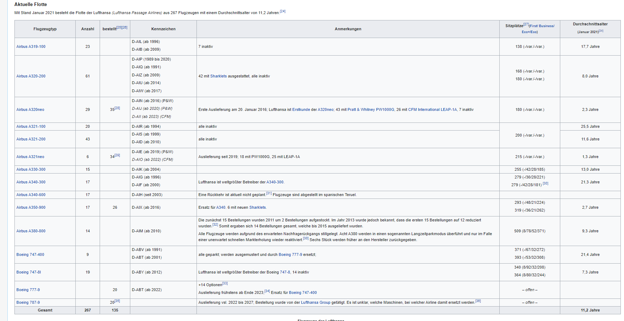Click the total count '267' in the Gesamt row

pyautogui.click(x=88, y=310)
